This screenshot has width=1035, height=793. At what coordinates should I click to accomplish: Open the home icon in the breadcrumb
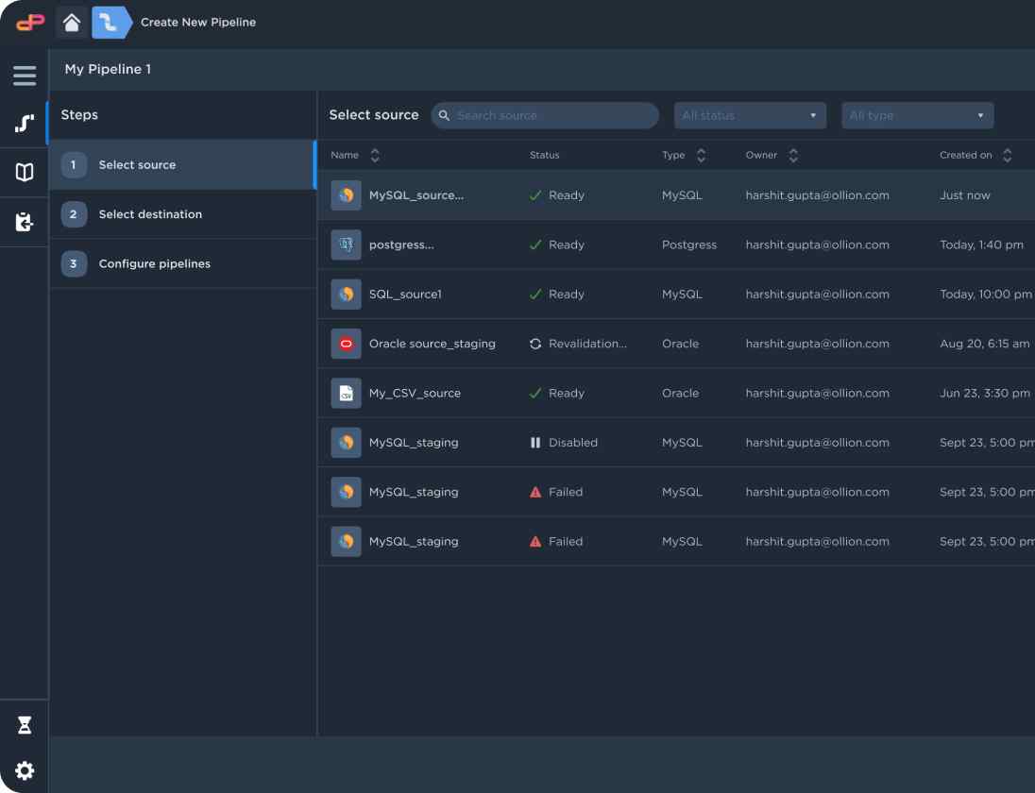(71, 23)
